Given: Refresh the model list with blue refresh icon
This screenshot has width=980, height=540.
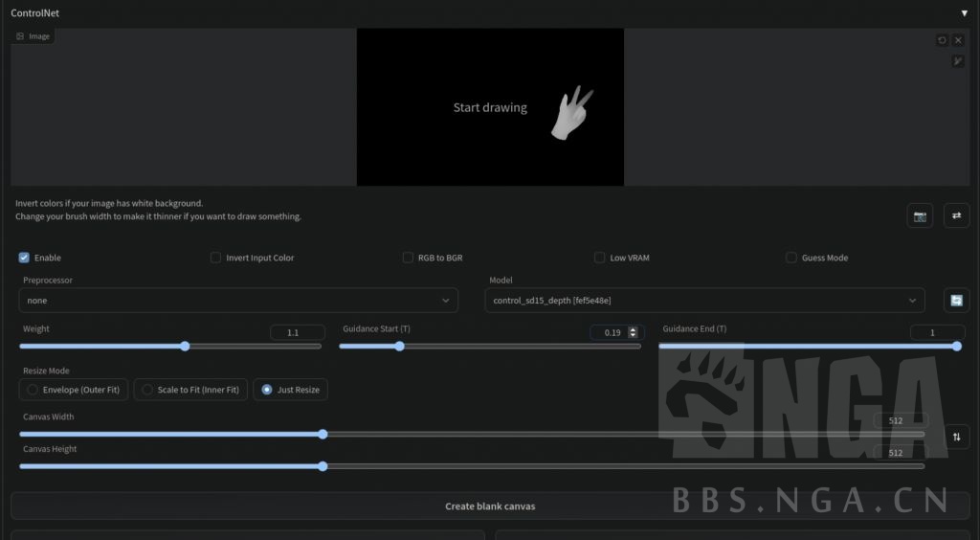Looking at the screenshot, I should point(956,301).
